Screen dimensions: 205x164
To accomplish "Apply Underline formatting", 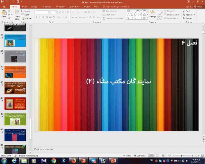I will [43, 17].
